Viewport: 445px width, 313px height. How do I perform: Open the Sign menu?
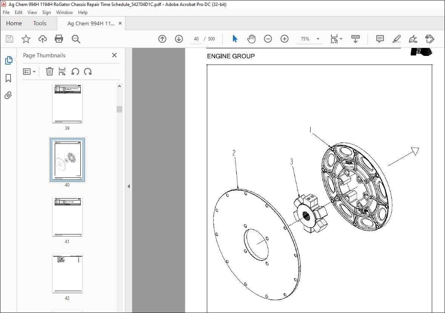[46, 12]
